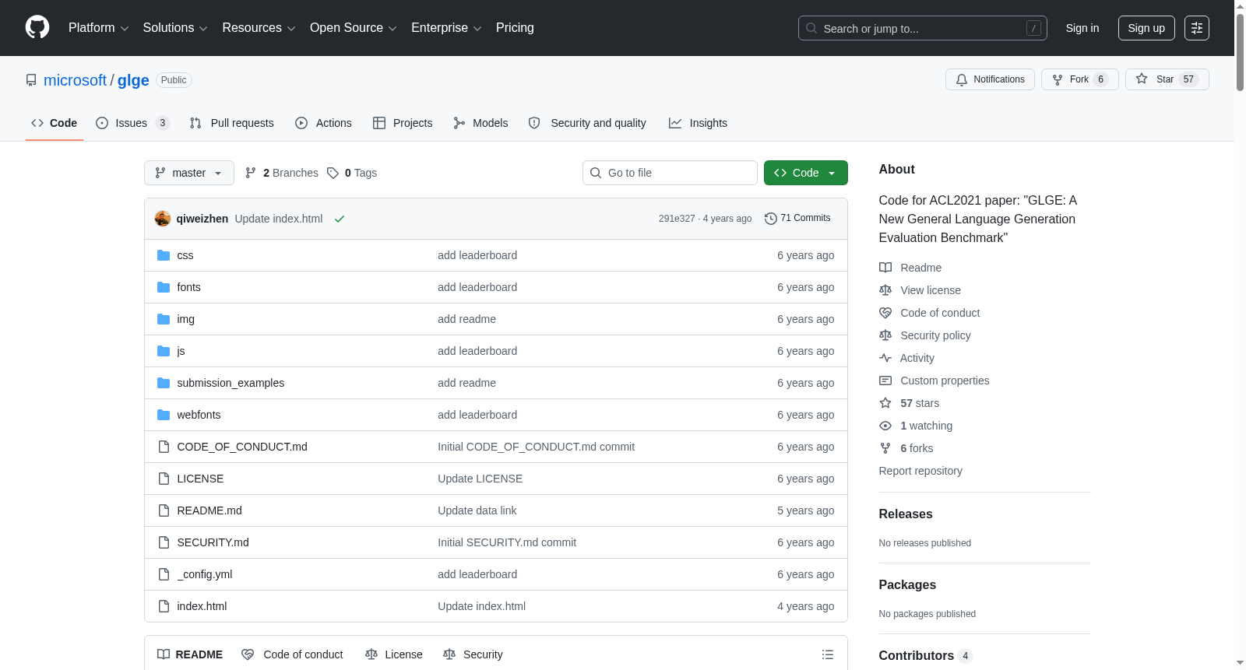Click the tag icon beside 0 Tags
The width and height of the screenshot is (1246, 670).
(333, 173)
